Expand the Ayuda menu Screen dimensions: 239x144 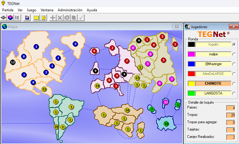[92, 10]
